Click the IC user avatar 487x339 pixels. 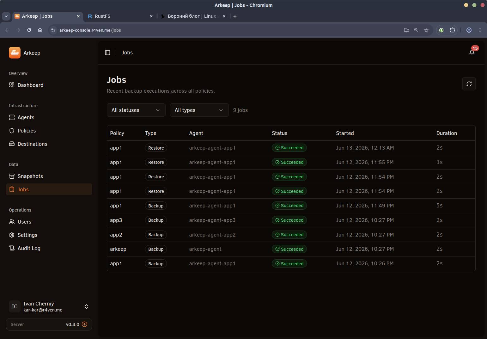[15, 306]
